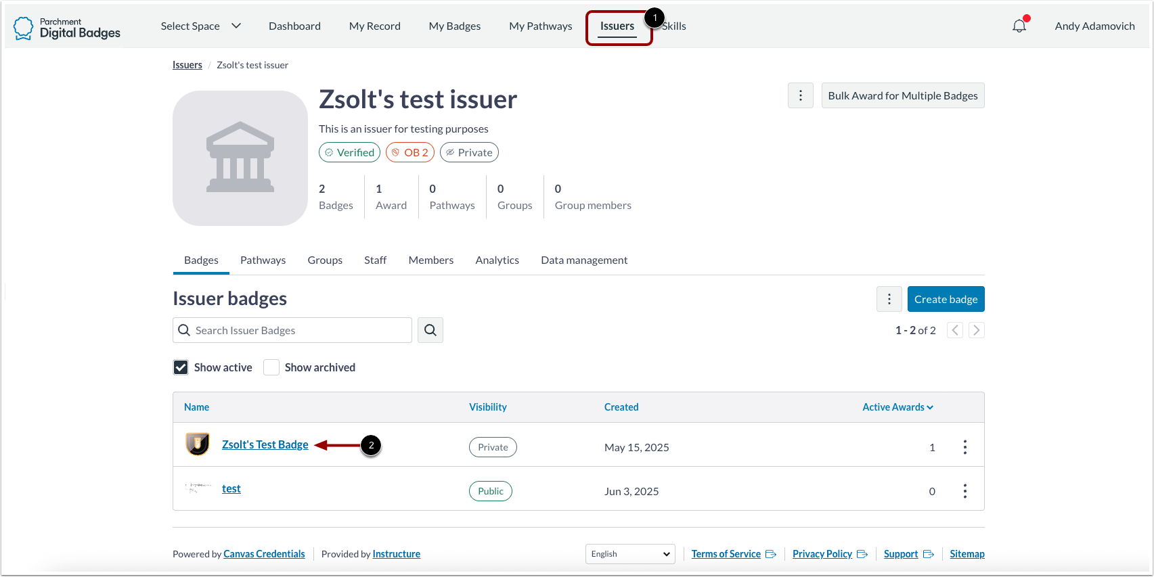Open the notifications bell
Image resolution: width=1154 pixels, height=577 pixels.
pyautogui.click(x=1019, y=26)
